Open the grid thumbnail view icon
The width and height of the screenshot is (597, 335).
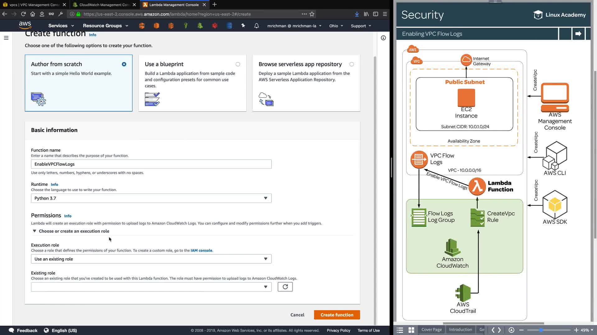[411, 330]
